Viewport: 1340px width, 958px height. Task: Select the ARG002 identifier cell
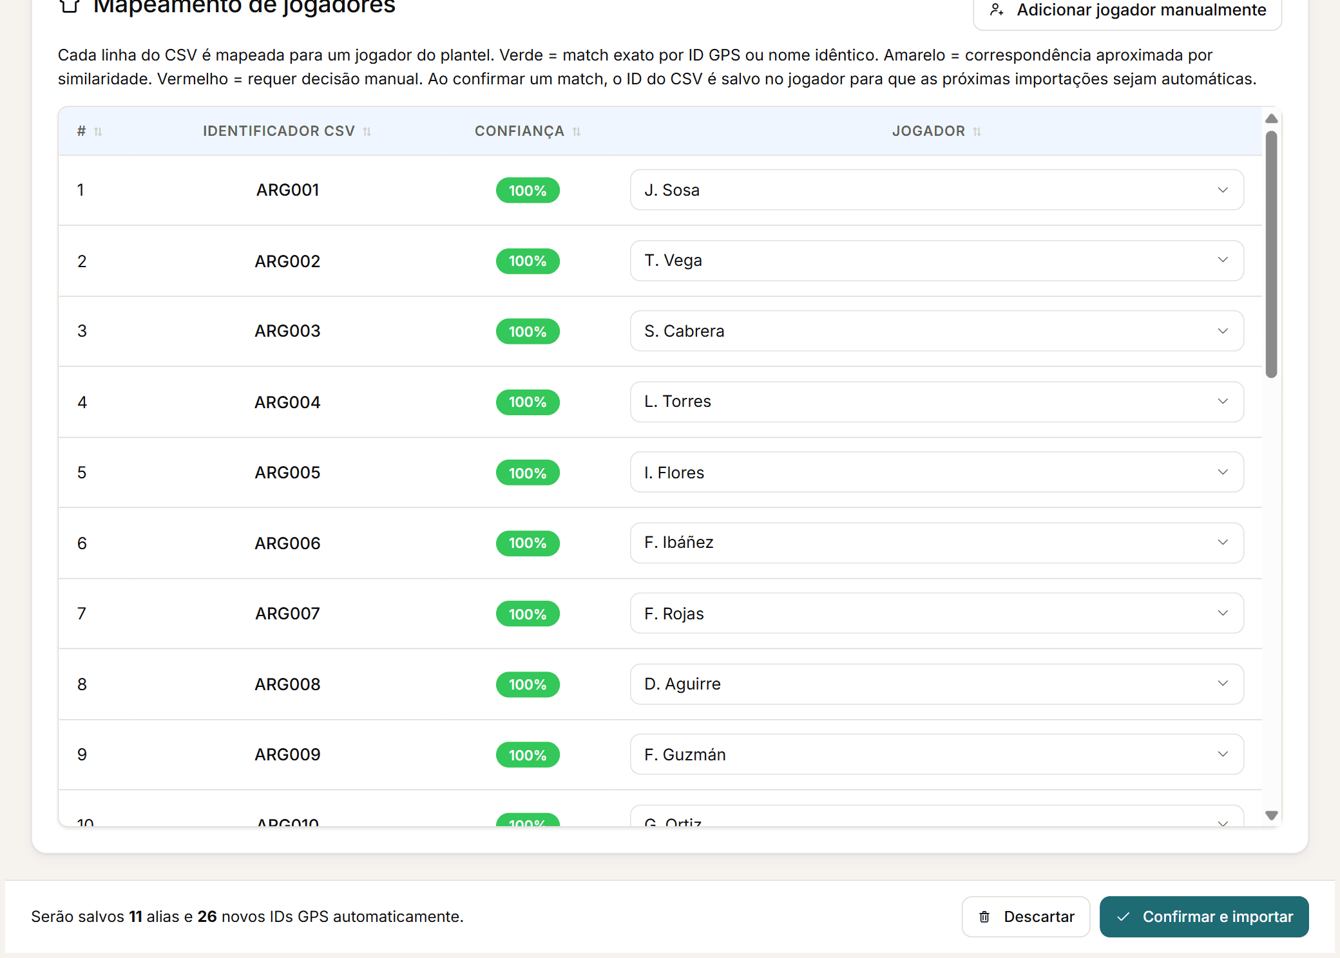288,261
